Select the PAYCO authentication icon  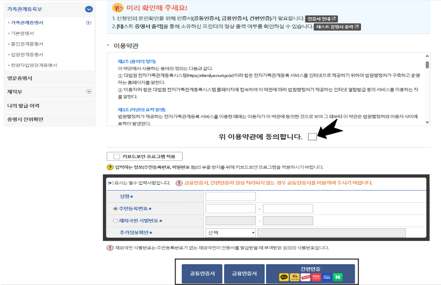306,277
